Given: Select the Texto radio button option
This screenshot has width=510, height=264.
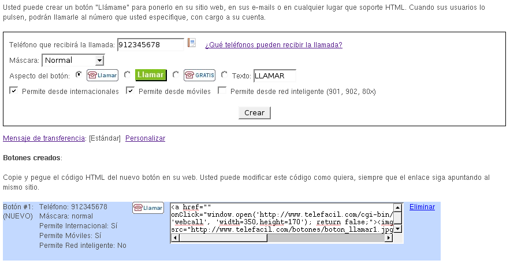Looking at the screenshot, I should pyautogui.click(x=224, y=75).
